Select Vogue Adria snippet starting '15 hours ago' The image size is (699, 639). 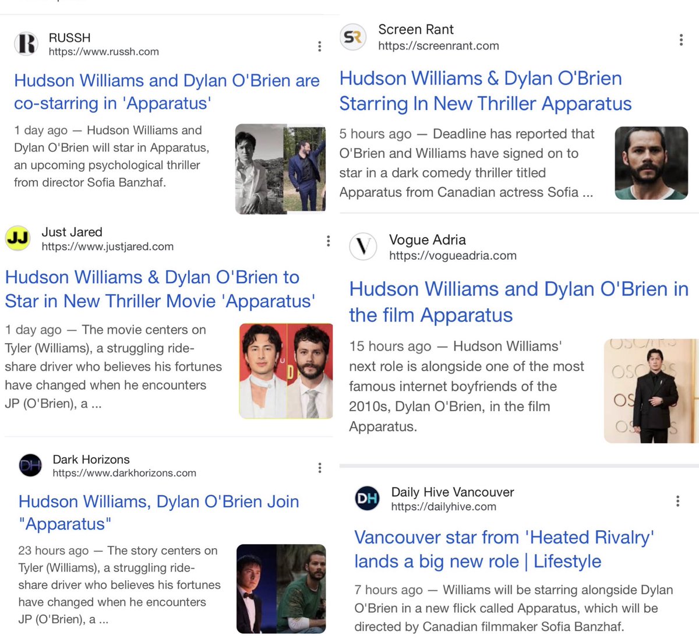coord(467,386)
